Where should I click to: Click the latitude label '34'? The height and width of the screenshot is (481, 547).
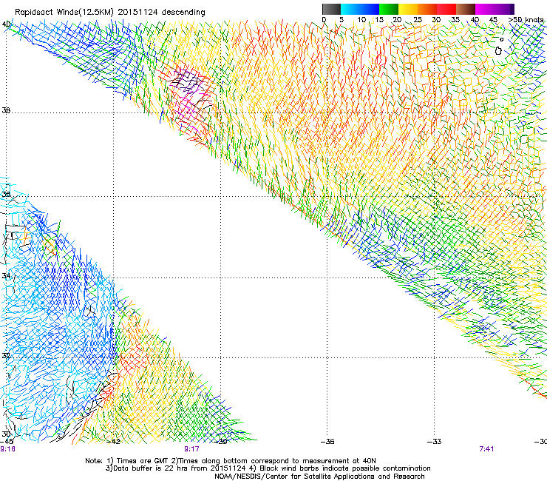(6, 276)
